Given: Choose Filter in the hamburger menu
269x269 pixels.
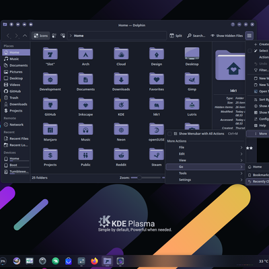Looking at the screenshot, I should click(258, 70).
